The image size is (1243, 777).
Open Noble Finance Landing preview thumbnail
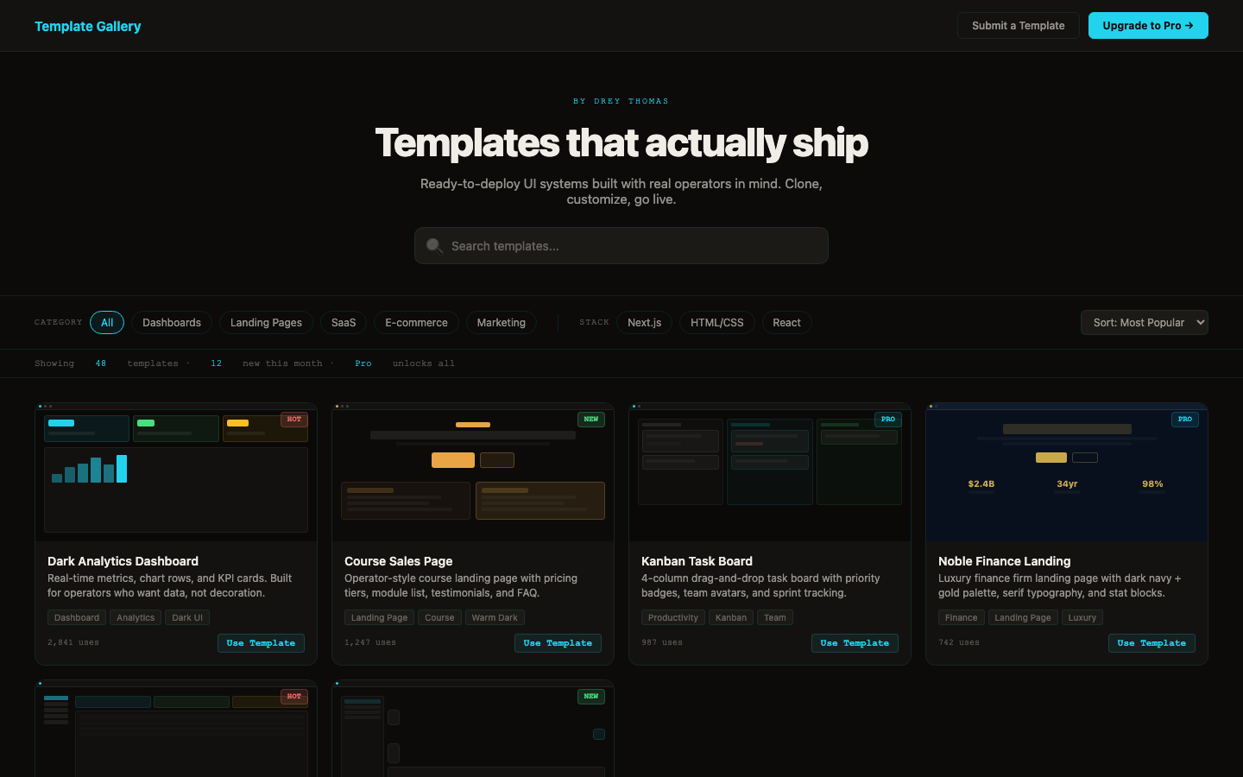(1067, 473)
